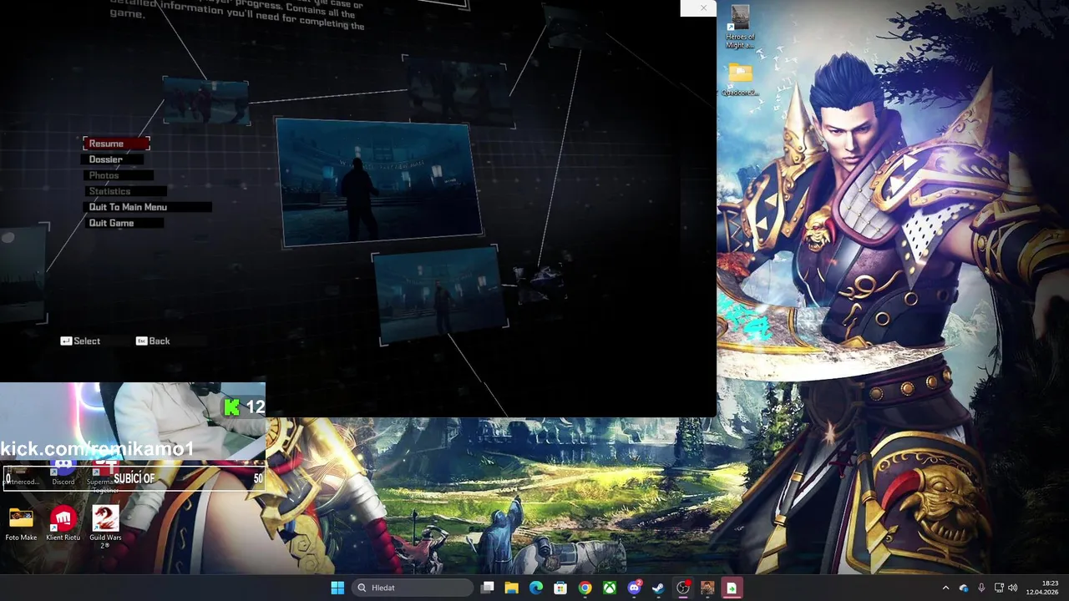The width and height of the screenshot is (1069, 601).
Task: Open the volume control in the tray
Action: 1013,588
